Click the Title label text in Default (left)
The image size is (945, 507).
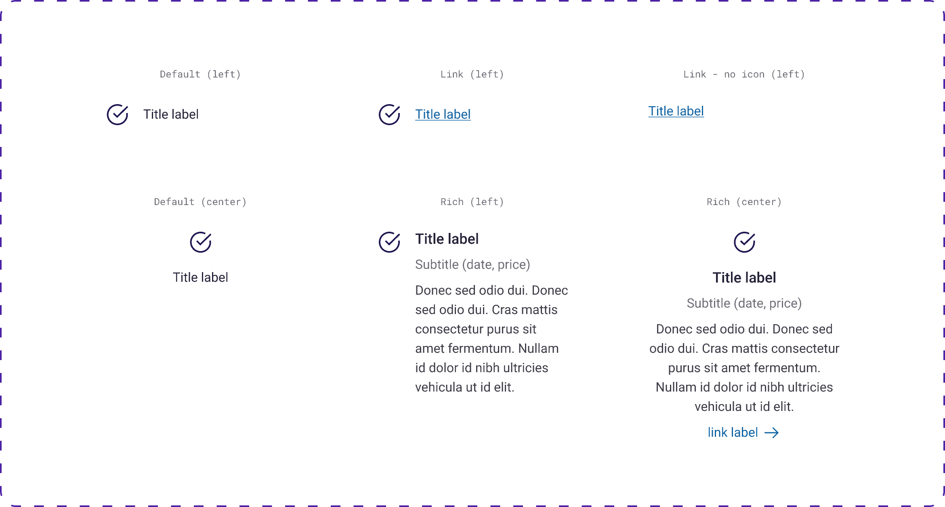[x=171, y=115]
